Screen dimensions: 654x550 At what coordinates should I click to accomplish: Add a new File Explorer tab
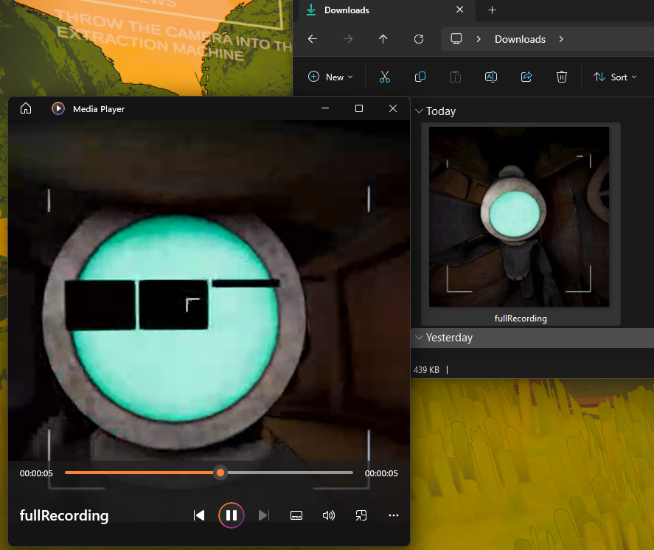coord(493,10)
